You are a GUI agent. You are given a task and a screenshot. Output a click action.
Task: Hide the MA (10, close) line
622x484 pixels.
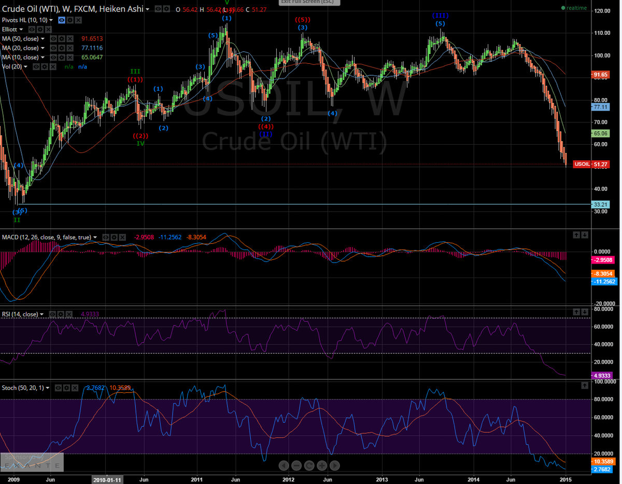pos(53,57)
